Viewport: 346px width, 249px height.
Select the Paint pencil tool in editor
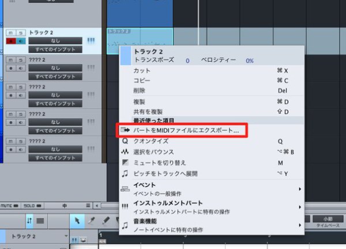(106, 221)
